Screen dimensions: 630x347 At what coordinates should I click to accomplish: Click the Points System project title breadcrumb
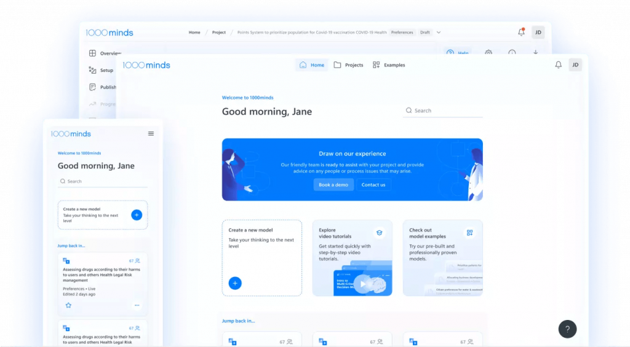[312, 33]
